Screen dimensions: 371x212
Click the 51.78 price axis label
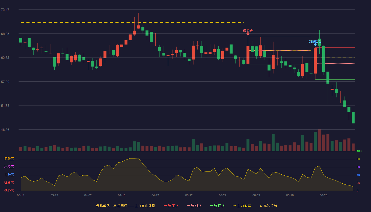(x=5, y=106)
